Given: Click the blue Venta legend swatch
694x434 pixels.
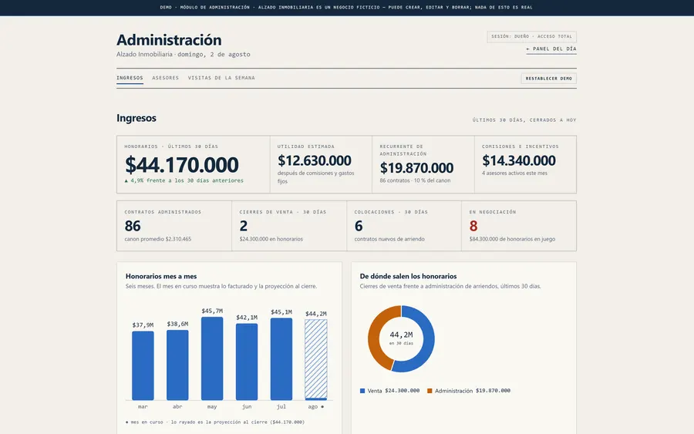Looking at the screenshot, I should [x=362, y=391].
